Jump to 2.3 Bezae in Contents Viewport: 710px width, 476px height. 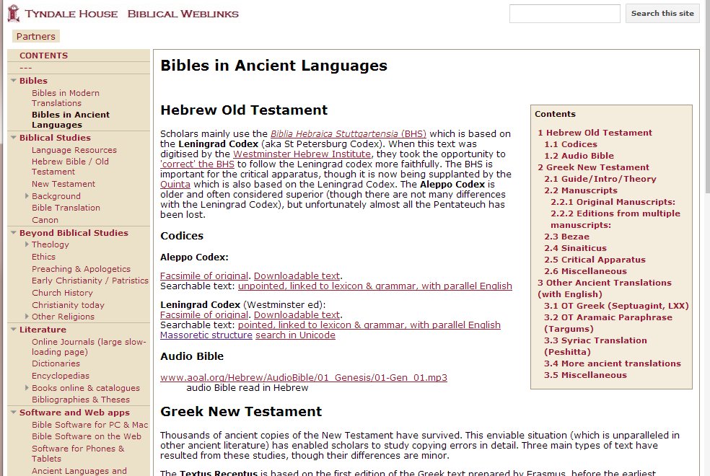click(566, 237)
